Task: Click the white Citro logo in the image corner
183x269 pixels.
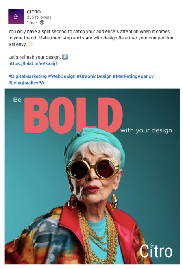Action: coord(156,250)
